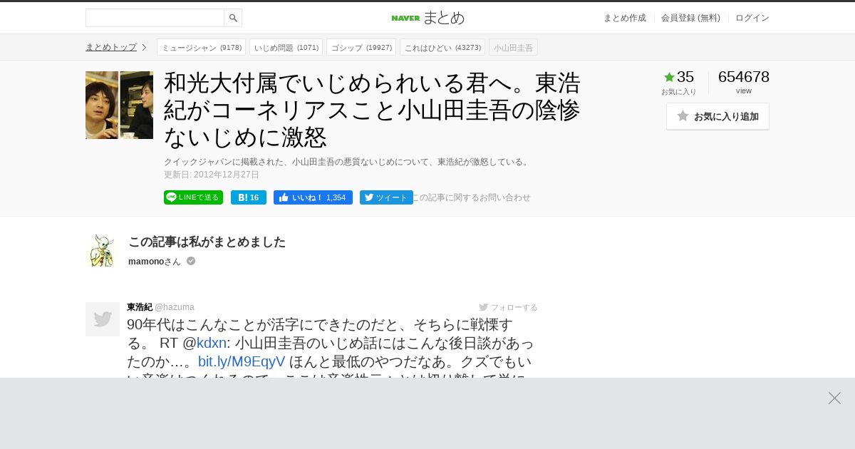
Task: Open the article thumbnail image
Action: (x=119, y=105)
